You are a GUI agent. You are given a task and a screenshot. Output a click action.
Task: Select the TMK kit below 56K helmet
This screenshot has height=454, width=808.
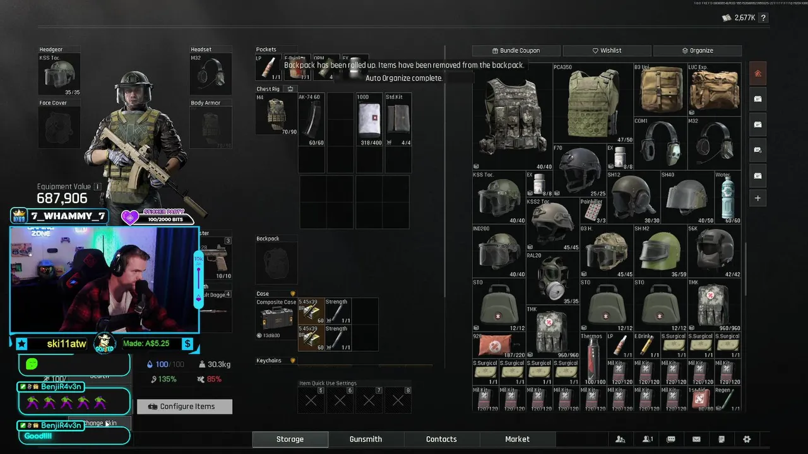tap(715, 305)
